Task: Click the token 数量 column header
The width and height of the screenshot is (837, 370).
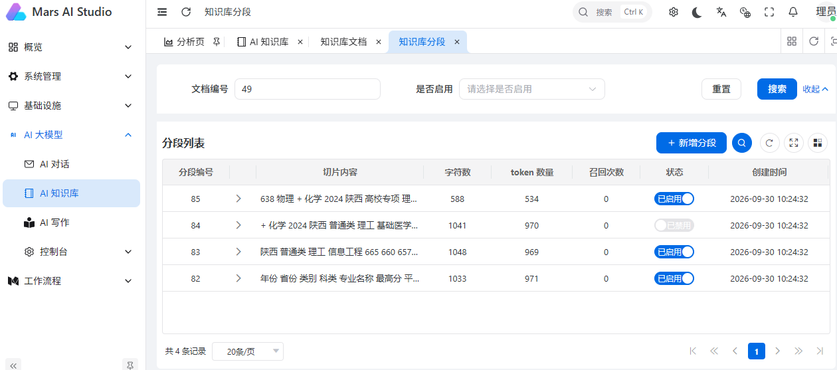Action: (531, 172)
